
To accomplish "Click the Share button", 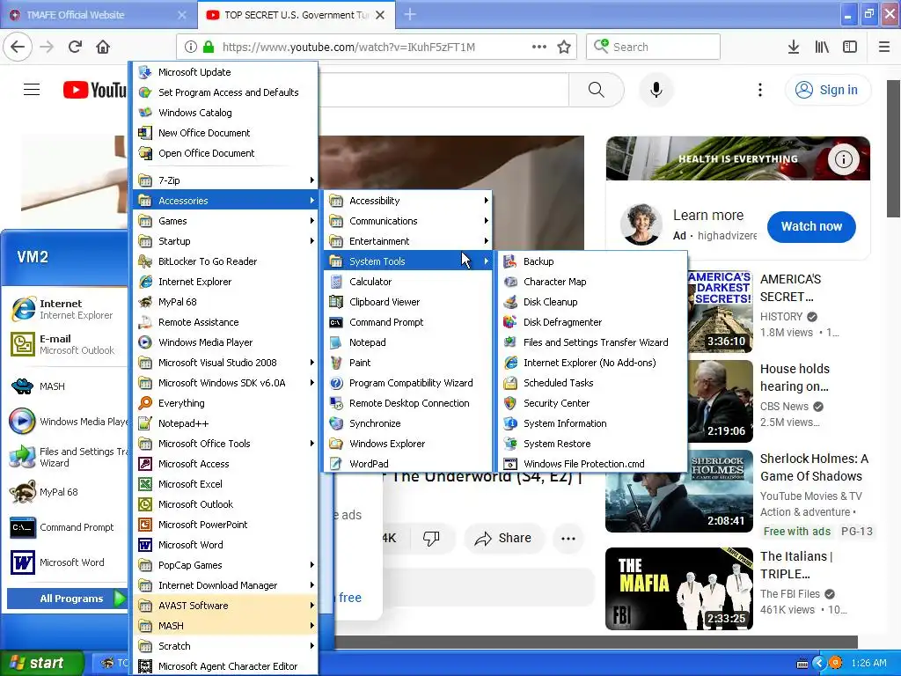I will click(503, 538).
